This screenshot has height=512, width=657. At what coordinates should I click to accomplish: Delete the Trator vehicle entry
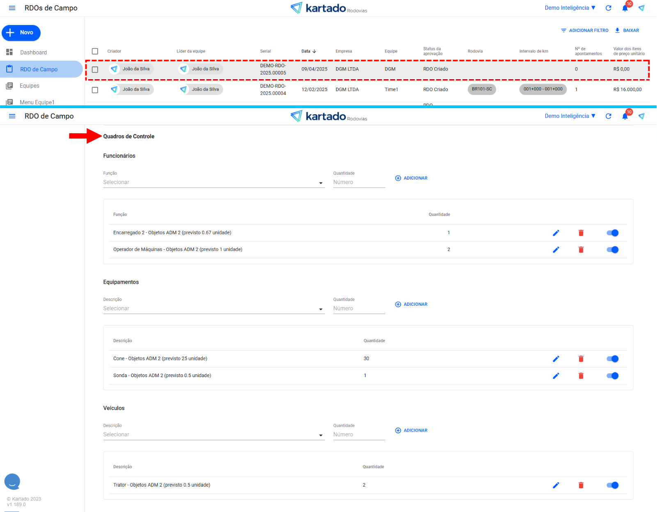tap(581, 485)
